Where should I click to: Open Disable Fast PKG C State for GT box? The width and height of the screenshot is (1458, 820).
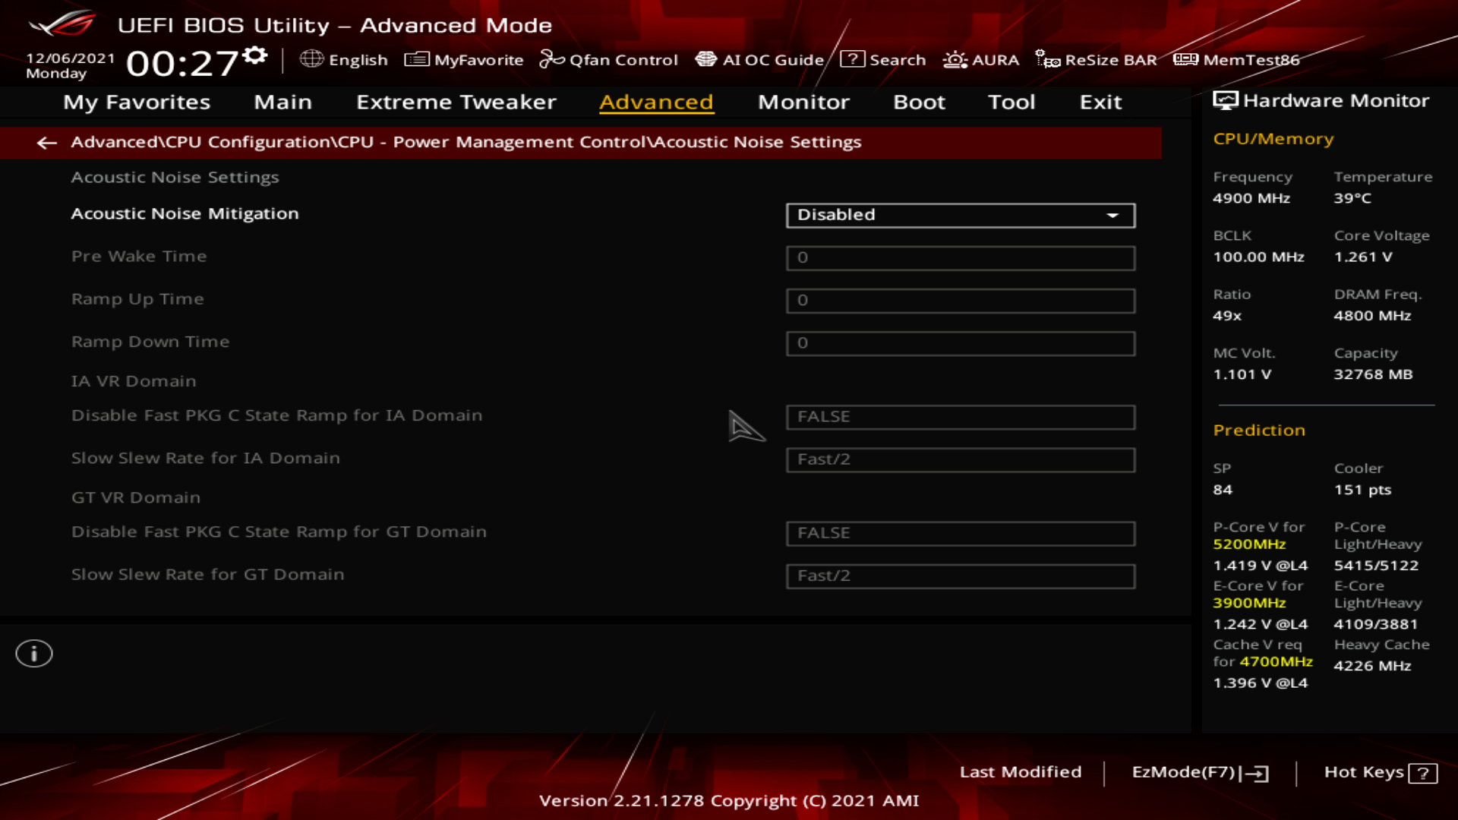960,533
